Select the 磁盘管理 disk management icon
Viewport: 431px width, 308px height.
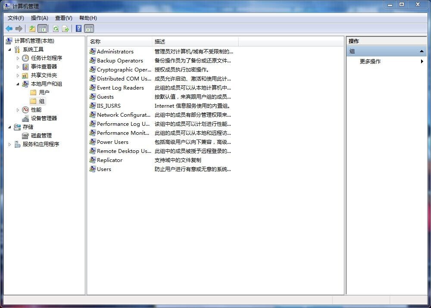[26, 136]
